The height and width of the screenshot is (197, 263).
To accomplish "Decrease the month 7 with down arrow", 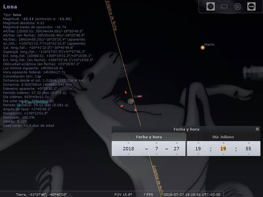I will (156, 154).
